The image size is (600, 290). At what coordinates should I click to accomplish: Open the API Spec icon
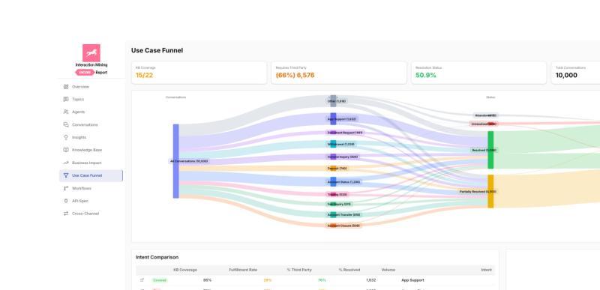point(66,201)
